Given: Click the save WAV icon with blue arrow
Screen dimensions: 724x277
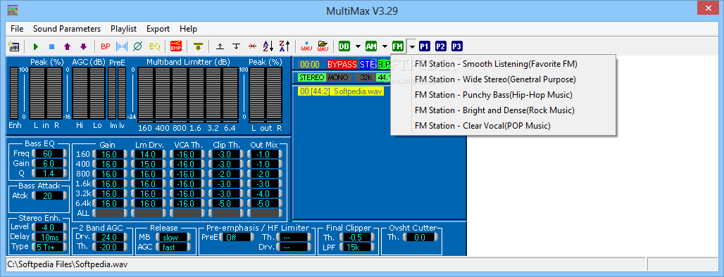Looking at the screenshot, I should pos(306,46).
